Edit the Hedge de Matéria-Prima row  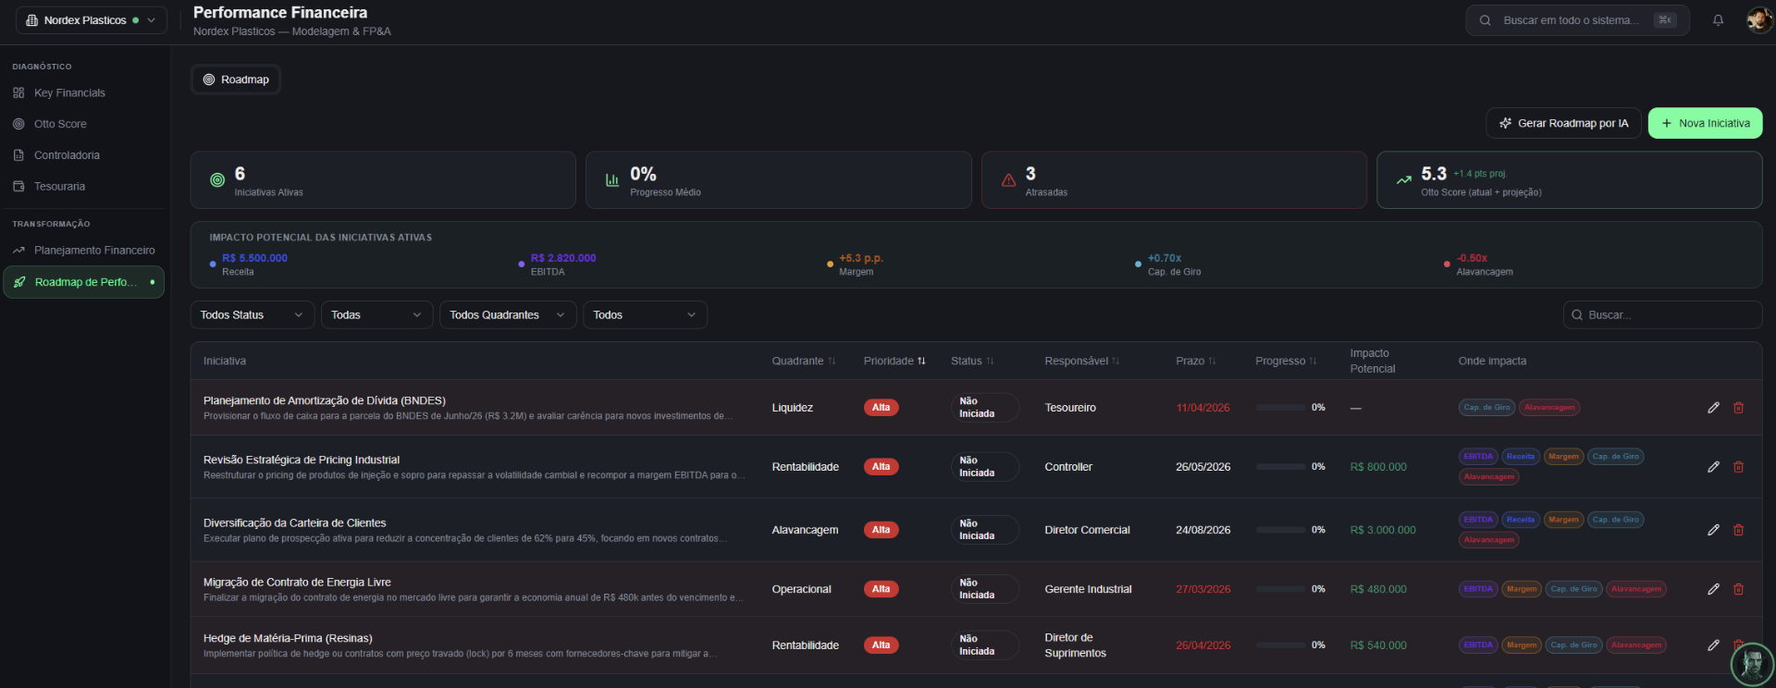[1713, 645]
